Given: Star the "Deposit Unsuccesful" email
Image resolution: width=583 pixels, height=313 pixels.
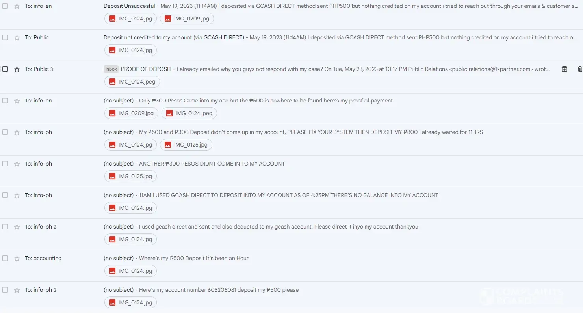Looking at the screenshot, I should tap(17, 6).
